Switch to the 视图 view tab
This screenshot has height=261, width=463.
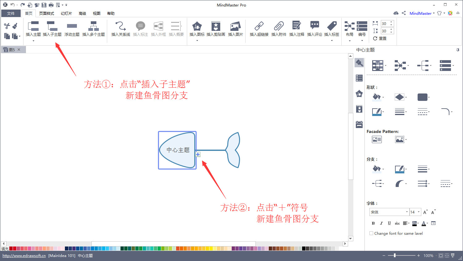pyautogui.click(x=96, y=13)
